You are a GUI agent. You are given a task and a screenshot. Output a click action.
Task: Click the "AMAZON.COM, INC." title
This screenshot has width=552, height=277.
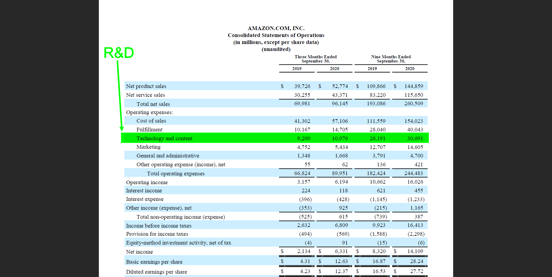(x=276, y=28)
